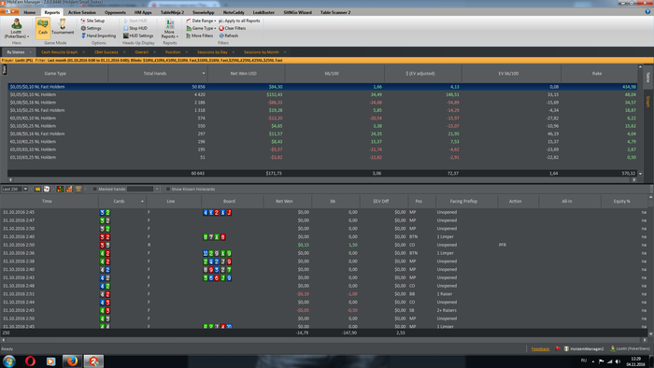Switch to Sessions by Day report tab
This screenshot has width=654, height=368.
212,52
